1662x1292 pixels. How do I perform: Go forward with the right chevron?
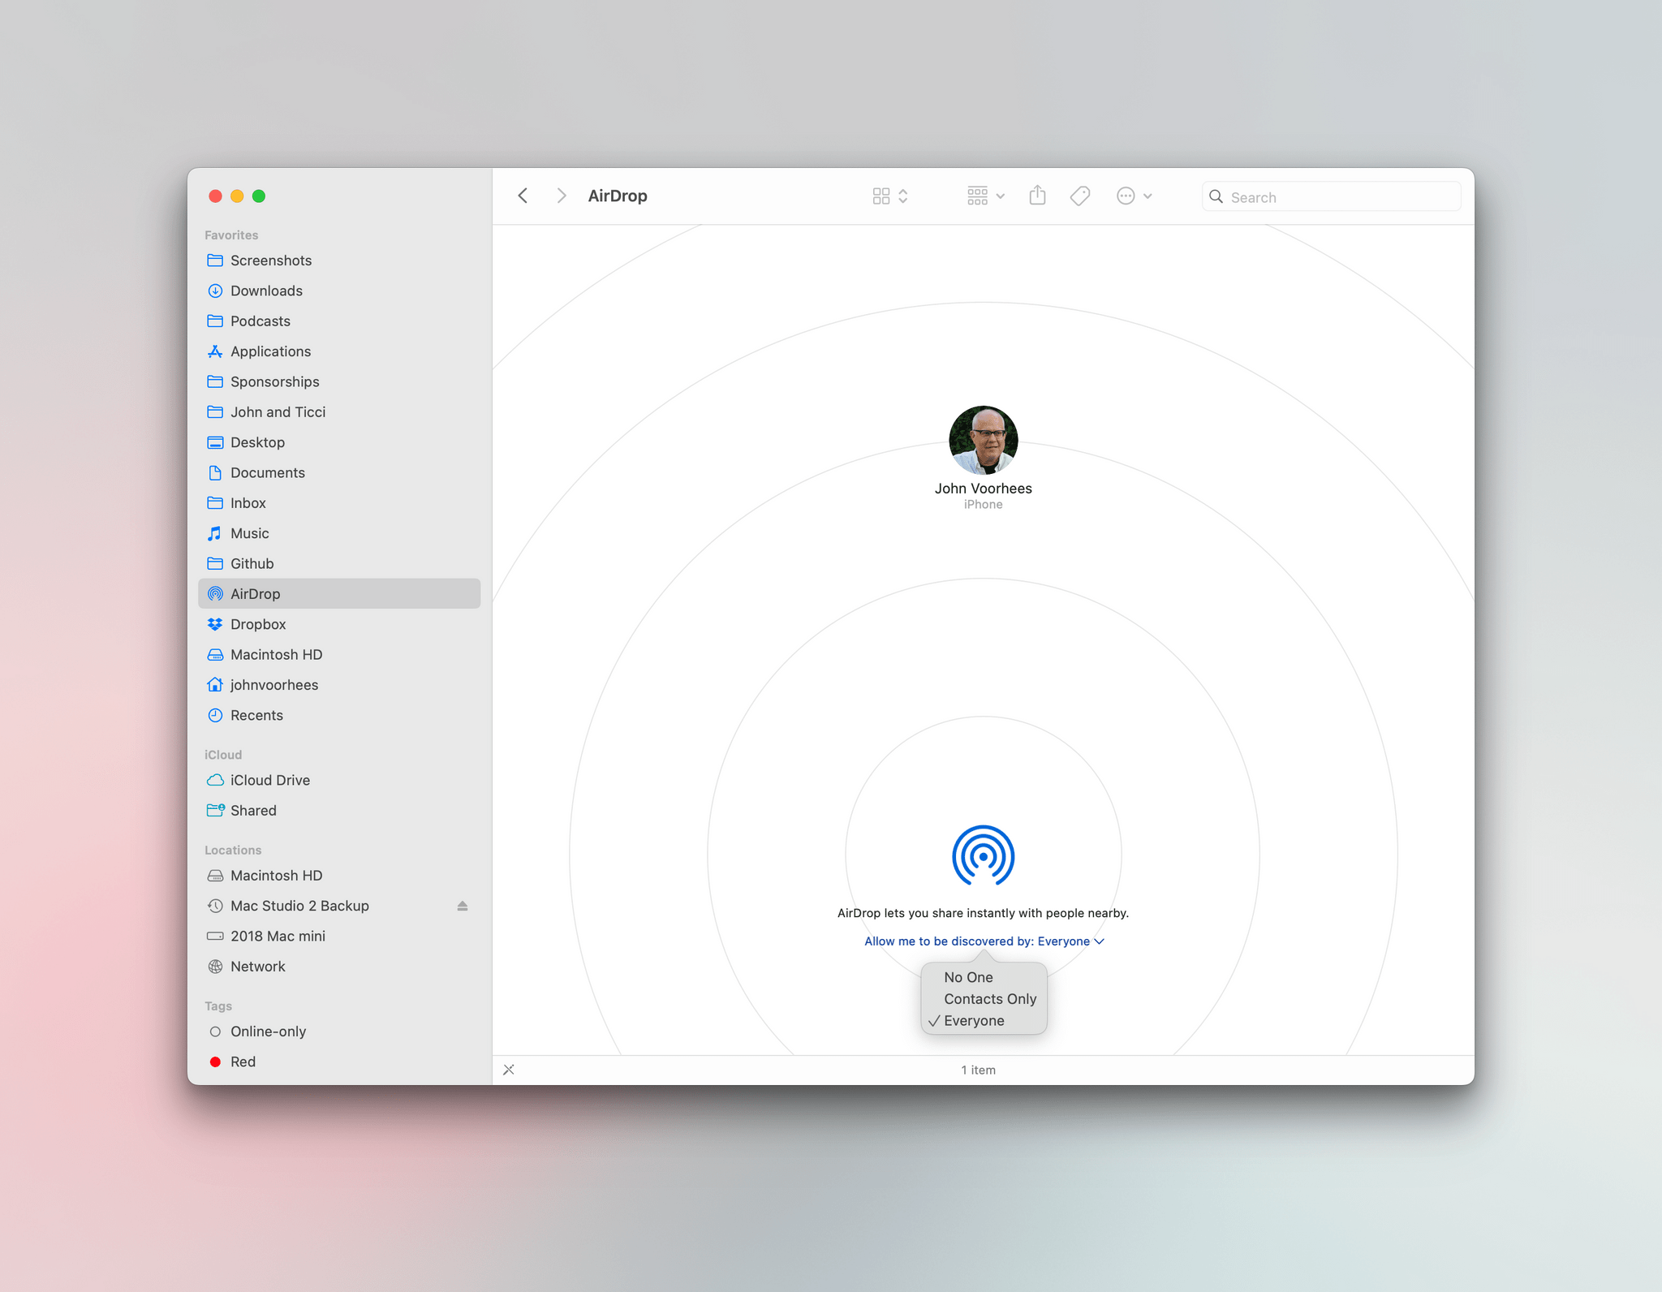point(561,196)
